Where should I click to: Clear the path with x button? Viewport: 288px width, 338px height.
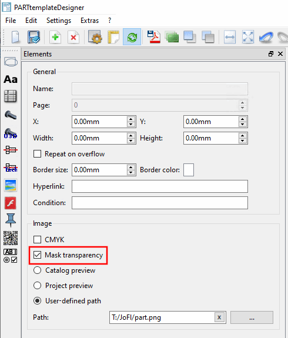click(219, 317)
